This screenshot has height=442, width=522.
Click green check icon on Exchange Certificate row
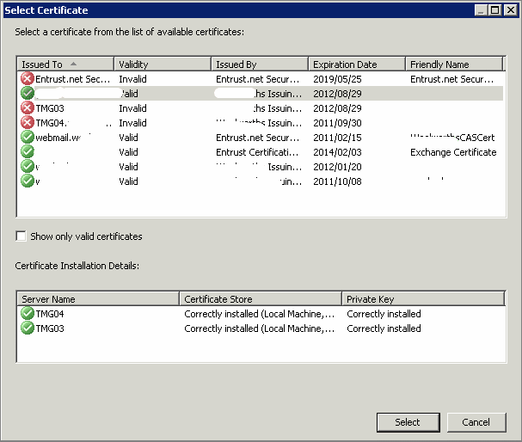click(28, 152)
